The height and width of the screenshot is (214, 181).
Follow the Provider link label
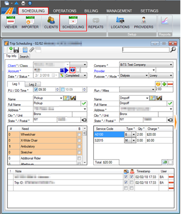coord(100,71)
